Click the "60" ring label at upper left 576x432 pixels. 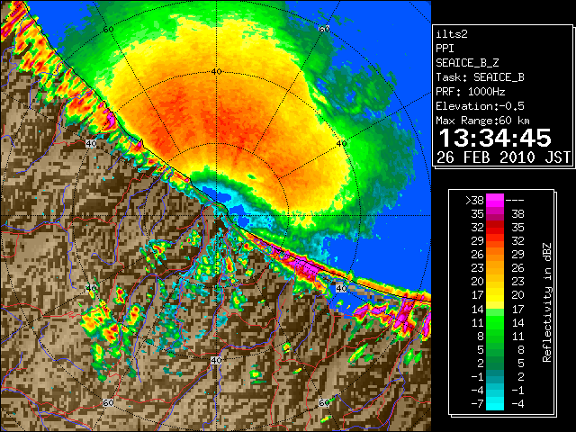coord(108,30)
